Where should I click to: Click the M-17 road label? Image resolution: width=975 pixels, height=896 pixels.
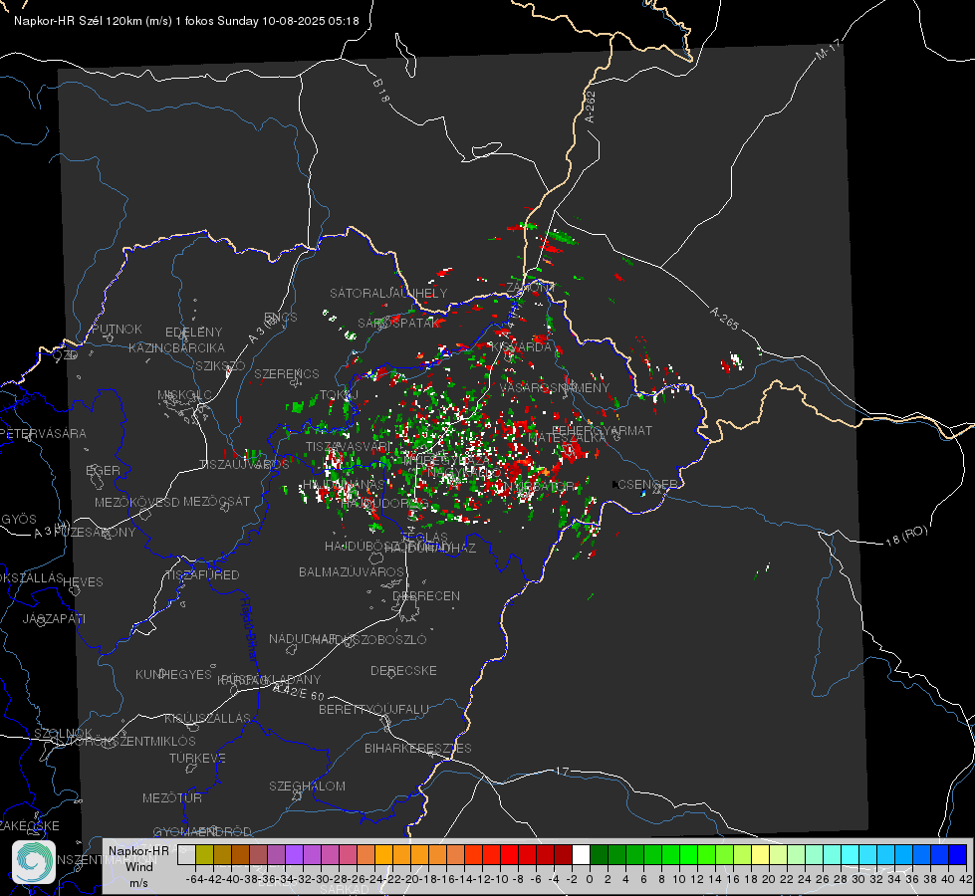828,50
